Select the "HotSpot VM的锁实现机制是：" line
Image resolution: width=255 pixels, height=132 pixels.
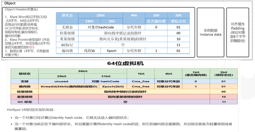click(x=31, y=110)
